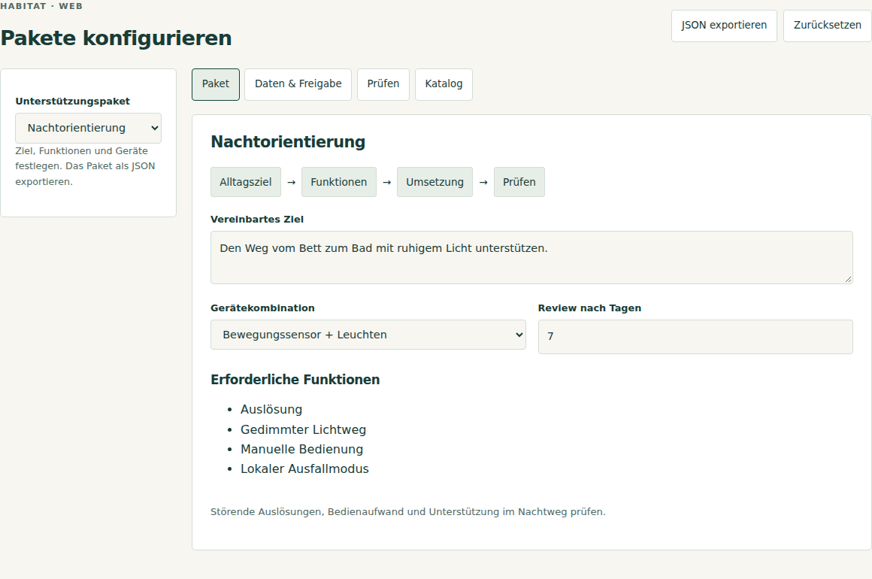Select the Prüfen step chip after Umsetzung
872x579 pixels.
519,182
